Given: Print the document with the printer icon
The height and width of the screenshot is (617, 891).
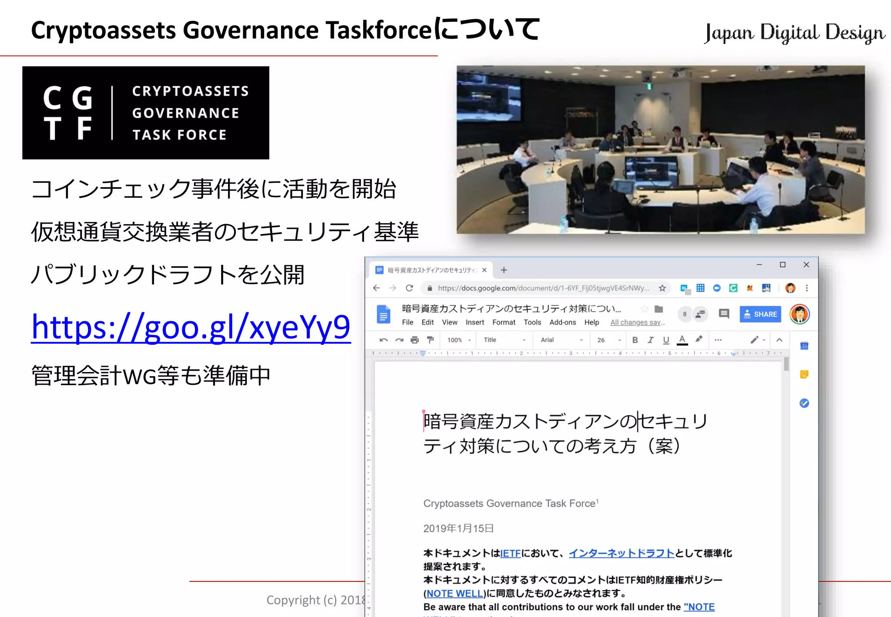Looking at the screenshot, I should tap(415, 340).
